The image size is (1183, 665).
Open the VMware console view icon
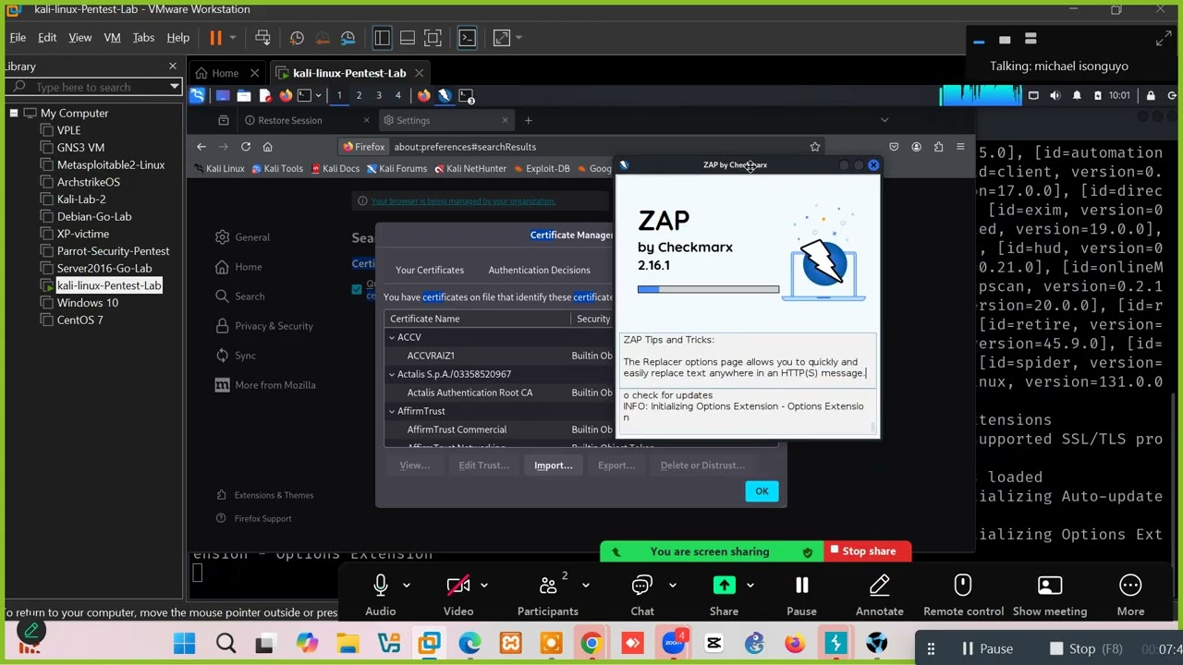click(467, 38)
